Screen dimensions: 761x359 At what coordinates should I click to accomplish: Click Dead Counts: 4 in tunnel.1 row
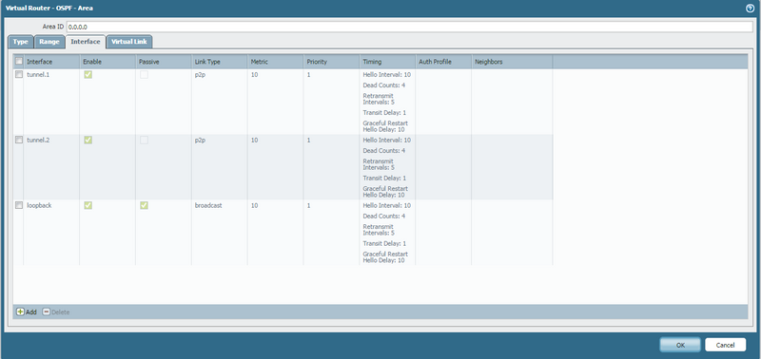point(384,85)
